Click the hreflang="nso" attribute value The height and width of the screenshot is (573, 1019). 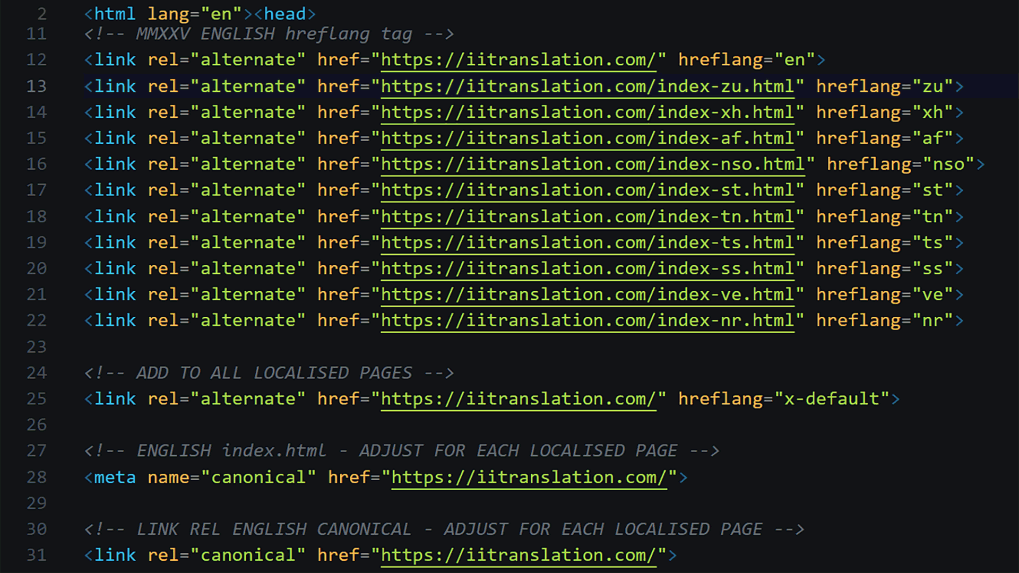point(948,164)
